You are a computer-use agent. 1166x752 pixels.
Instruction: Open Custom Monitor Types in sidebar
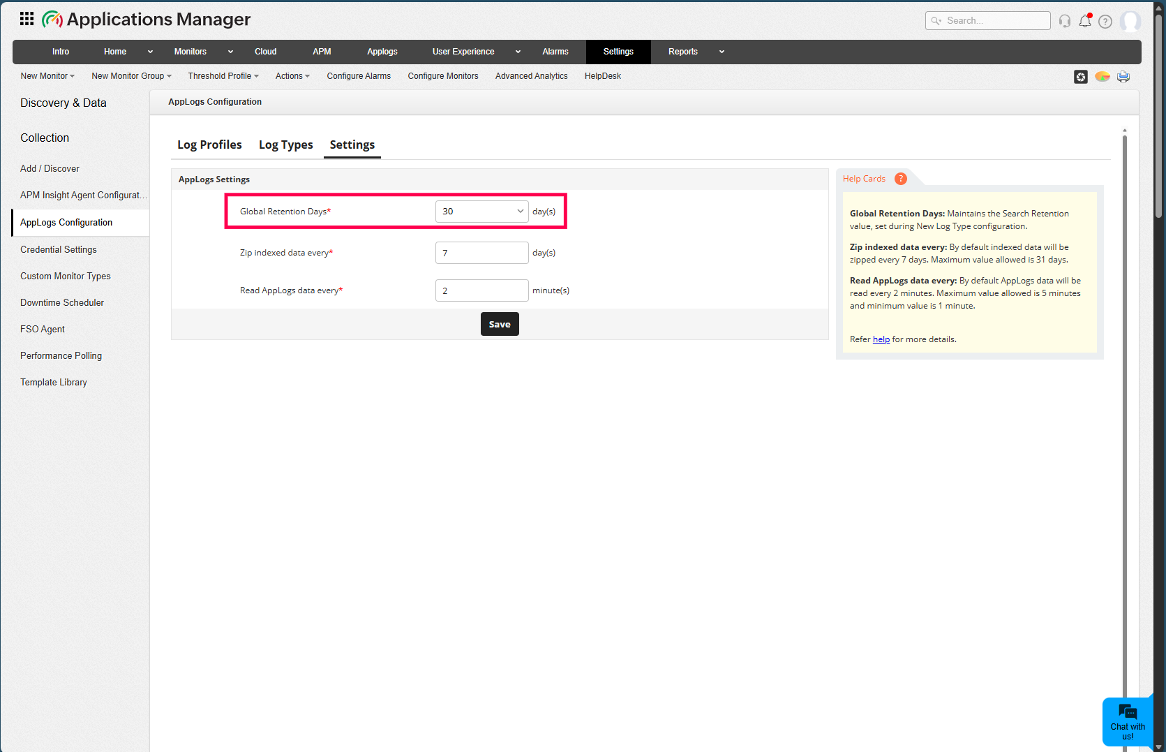coord(66,277)
